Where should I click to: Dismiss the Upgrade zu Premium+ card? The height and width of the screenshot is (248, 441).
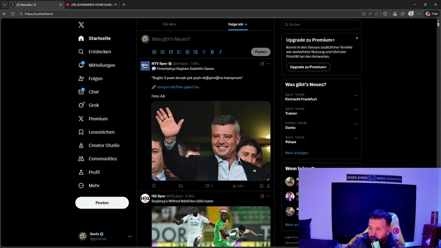pos(357,38)
